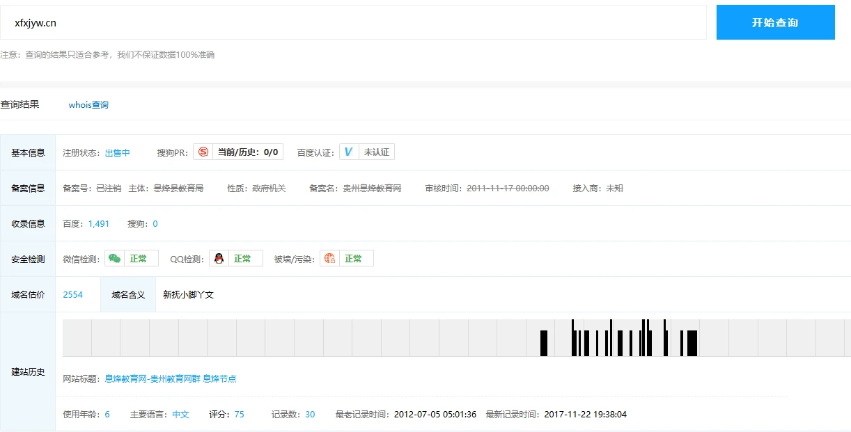Click first black bar in history timeline
Image resolution: width=851 pixels, height=432 pixels.
pos(544,343)
